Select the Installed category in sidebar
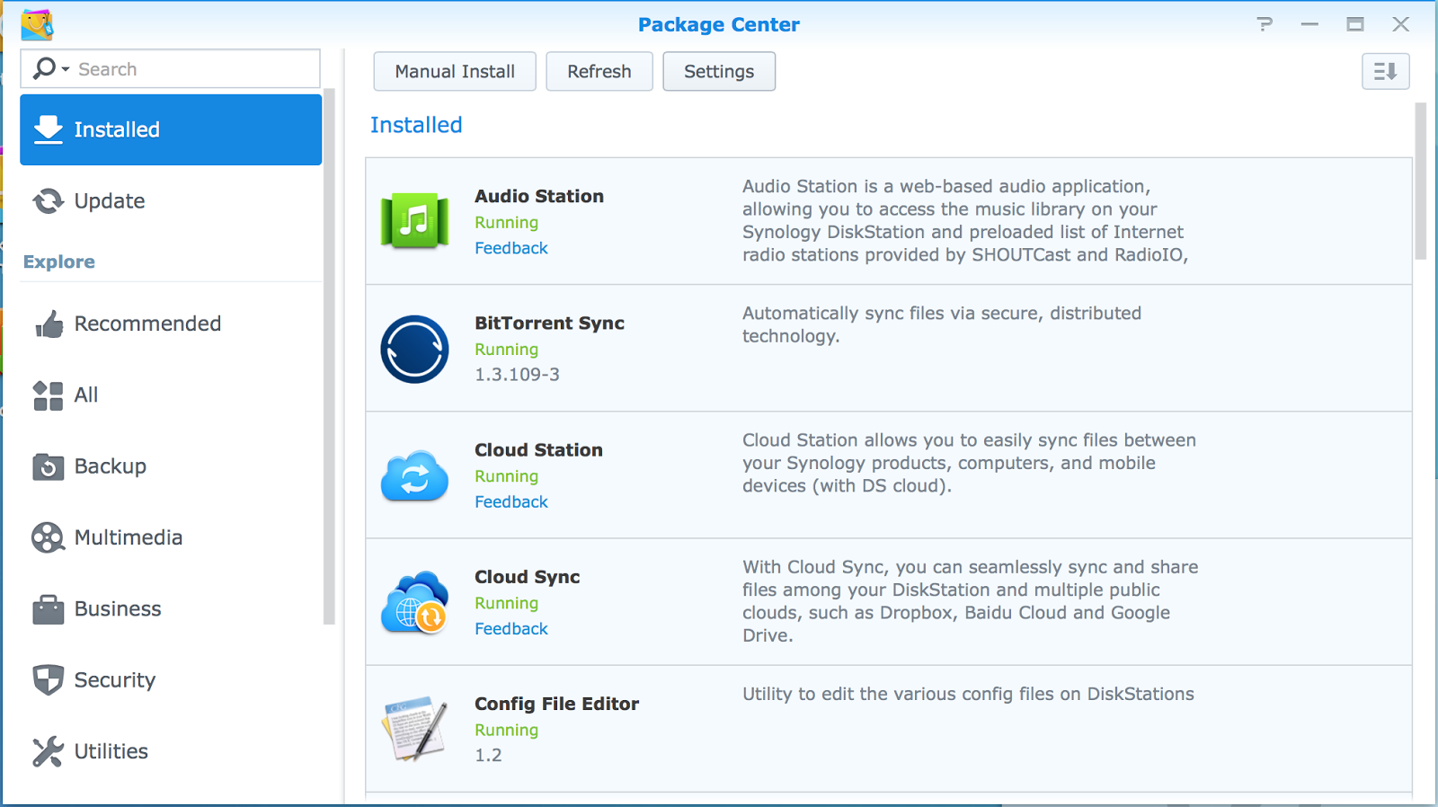The image size is (1438, 807). tap(171, 129)
